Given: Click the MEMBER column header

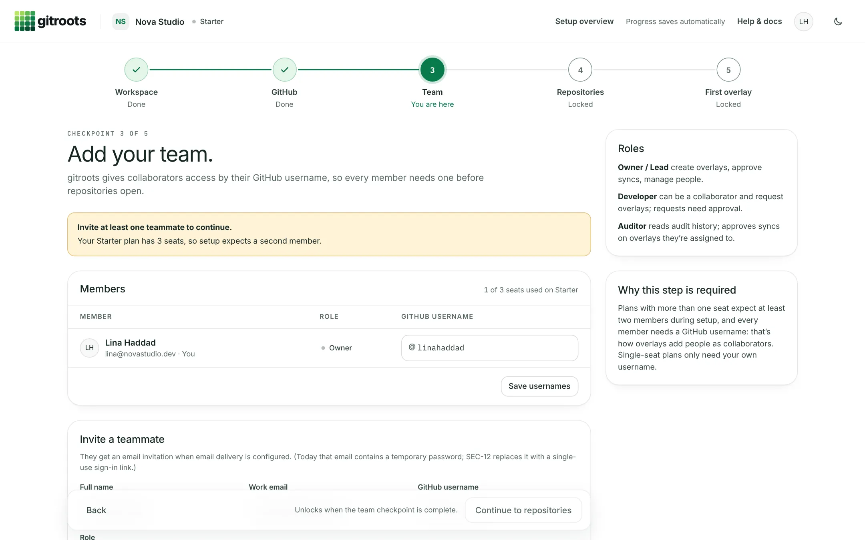Looking at the screenshot, I should (x=96, y=316).
